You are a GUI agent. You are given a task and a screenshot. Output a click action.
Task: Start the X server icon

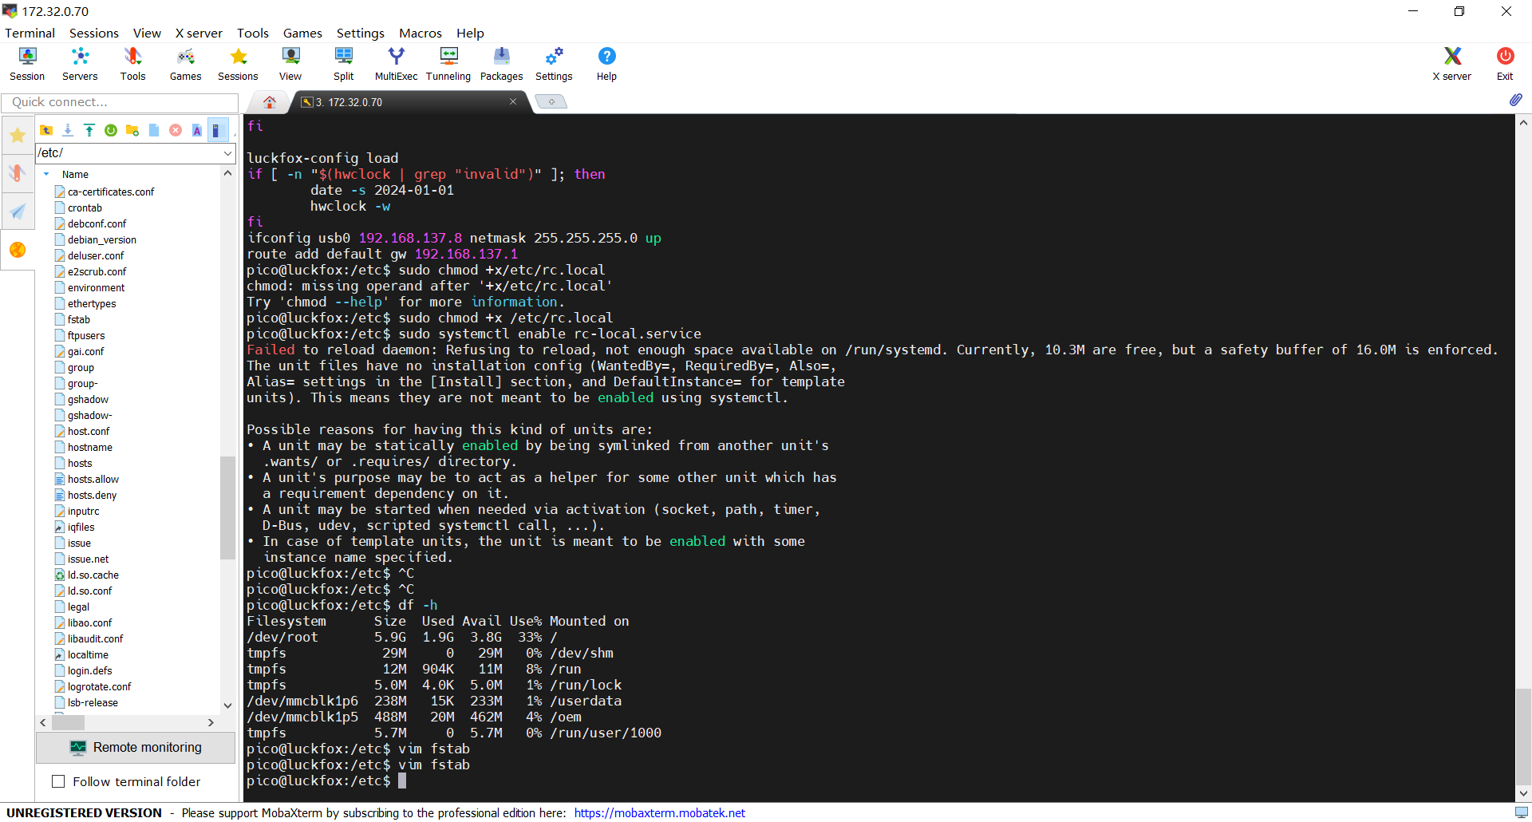[x=1451, y=64]
